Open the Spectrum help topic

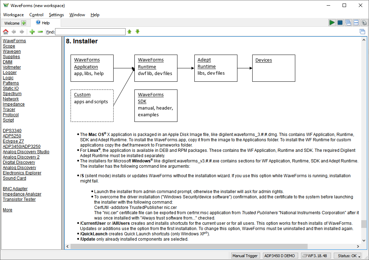click(12, 94)
